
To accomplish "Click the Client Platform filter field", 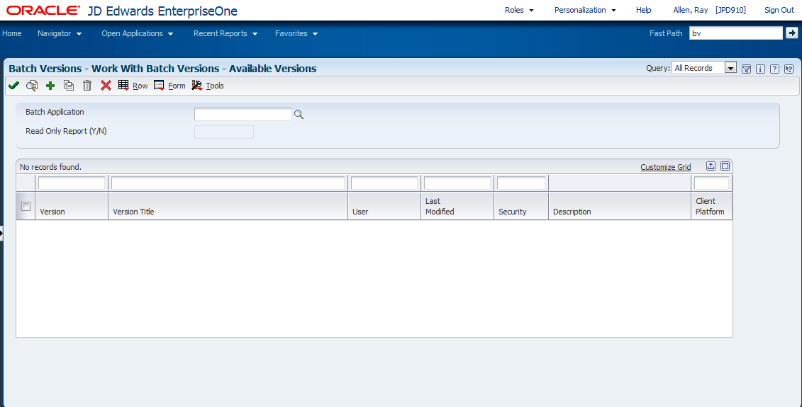I will [x=711, y=183].
